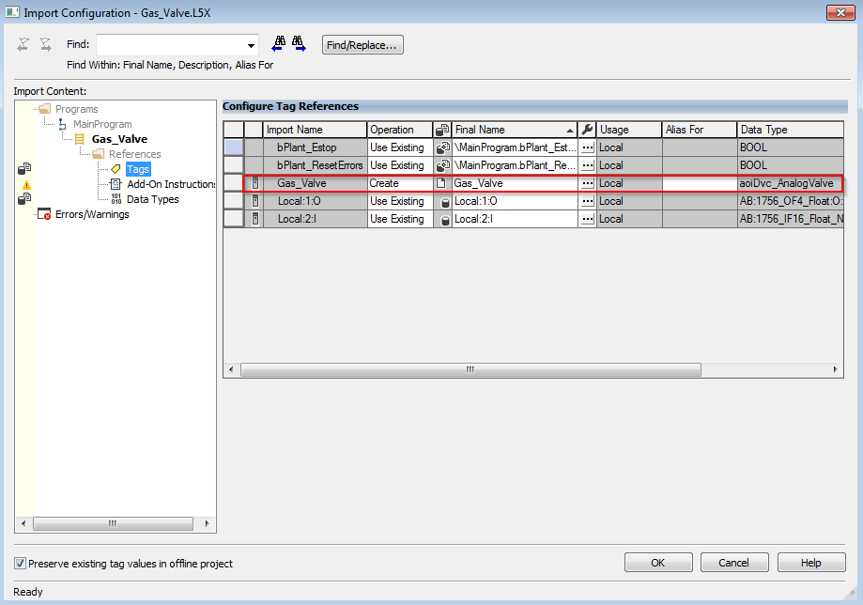Click the Errors/Warnings red error icon
Viewport: 863px width, 605px height.
pyautogui.click(x=44, y=214)
